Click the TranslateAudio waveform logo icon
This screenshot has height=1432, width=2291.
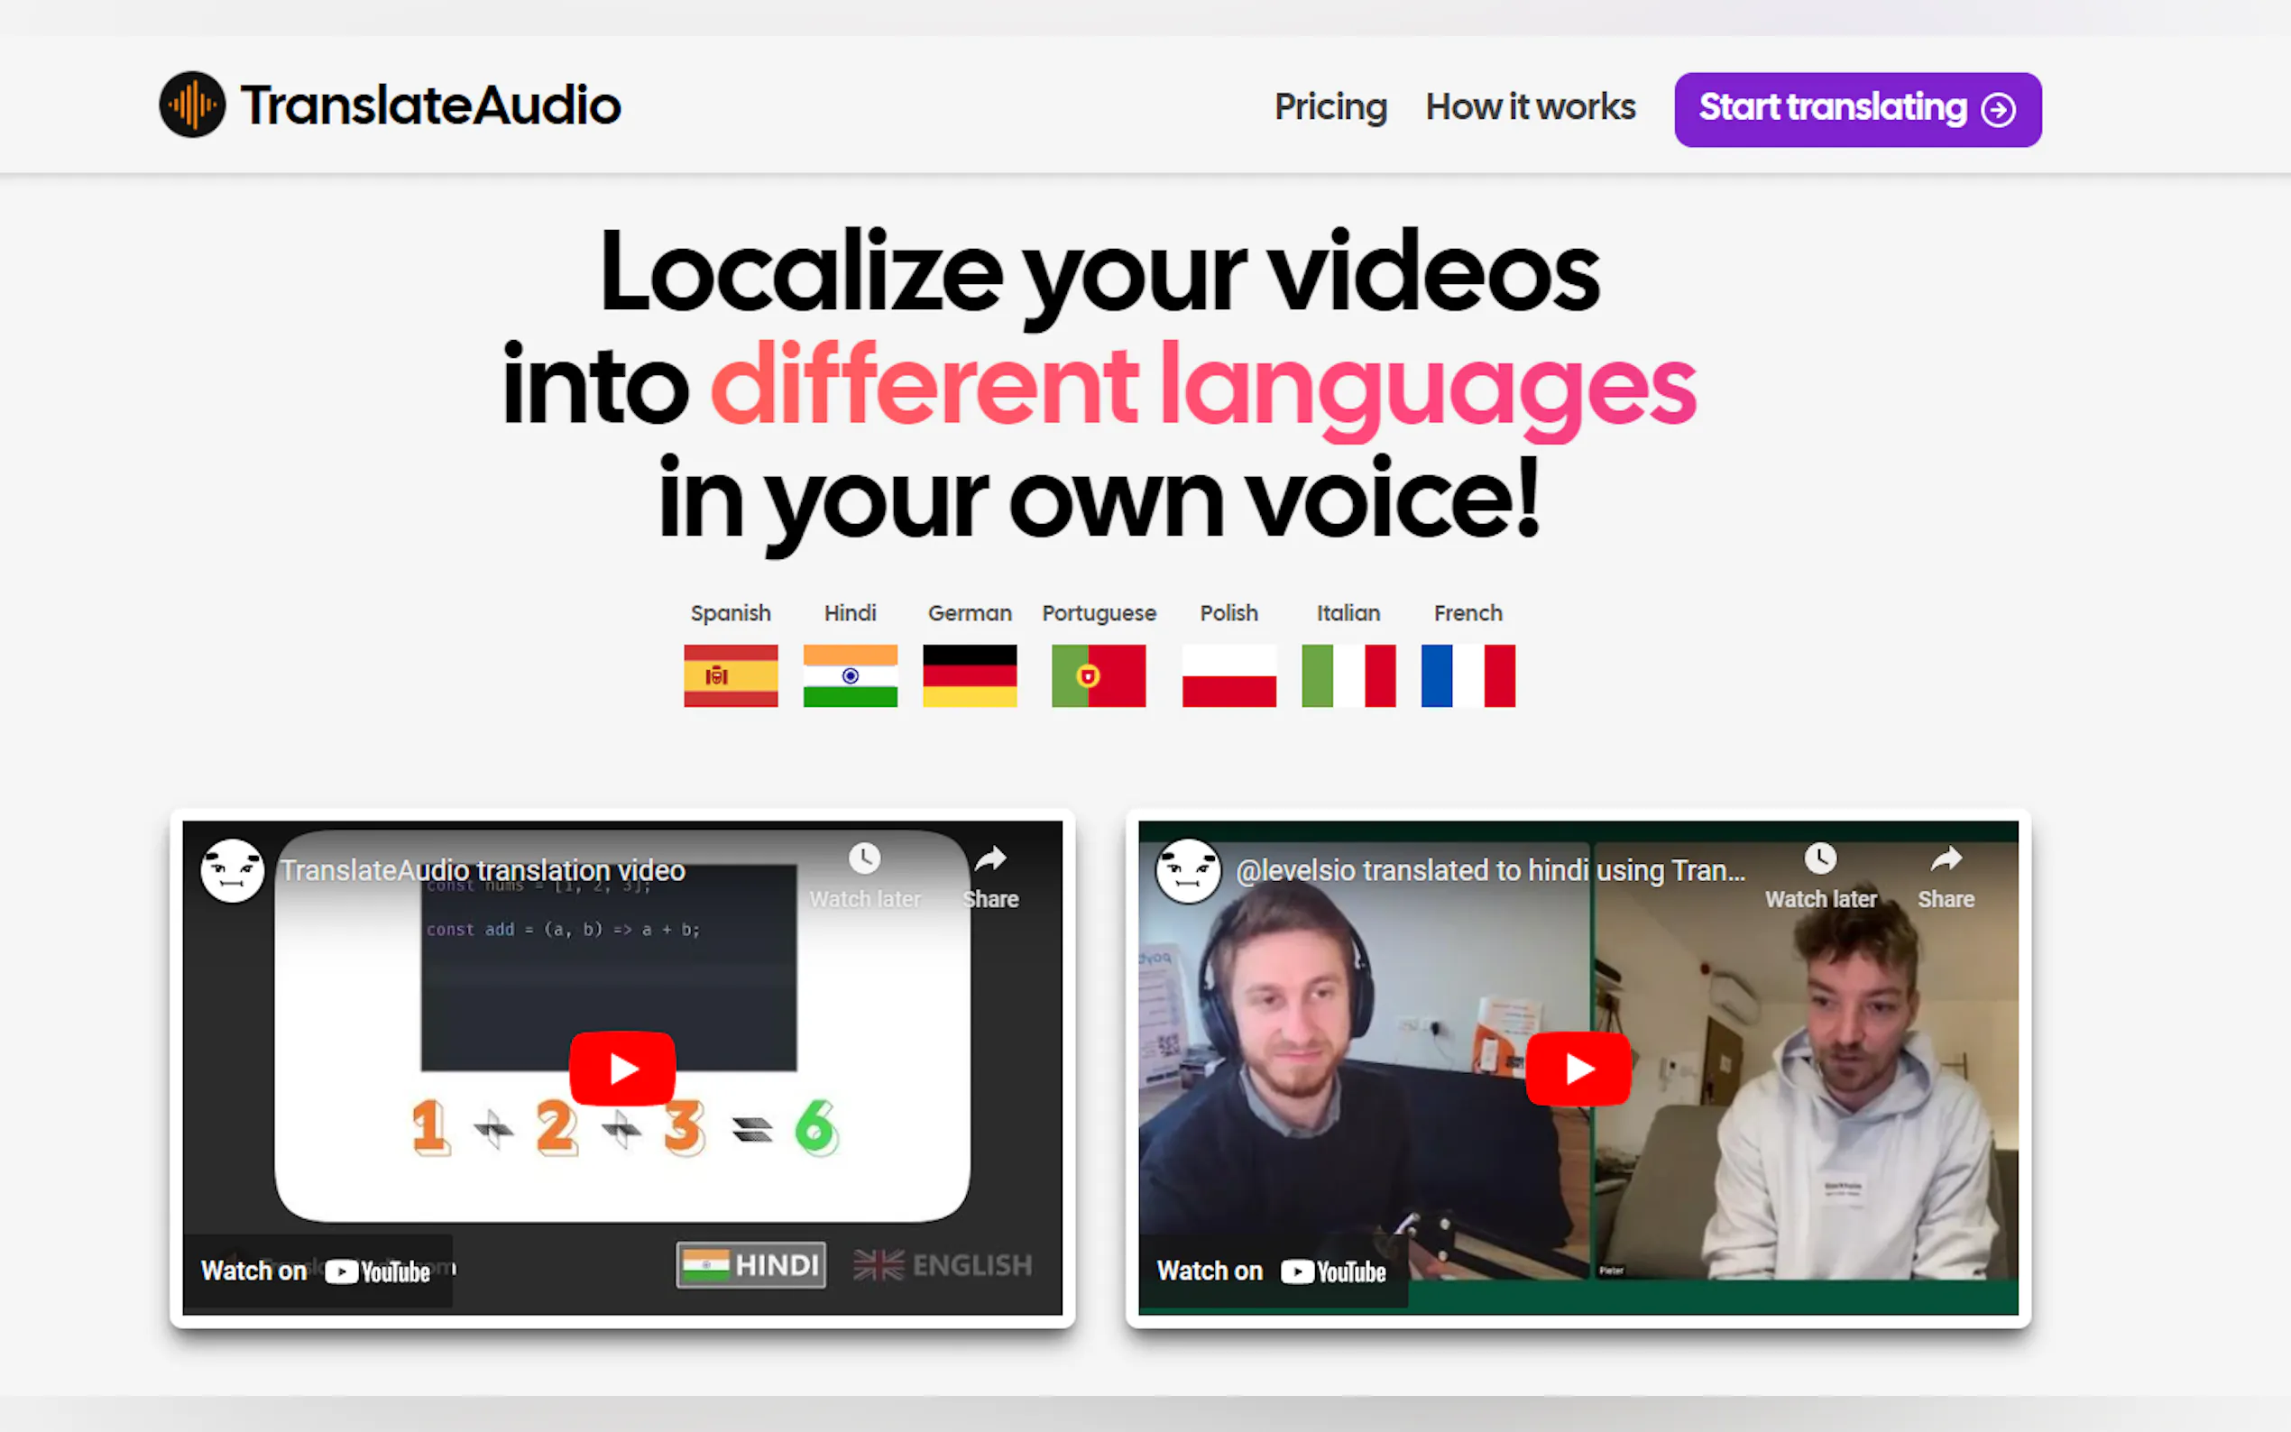pyautogui.click(x=192, y=106)
